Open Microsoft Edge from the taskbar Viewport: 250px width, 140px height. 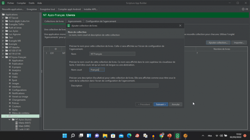[x=129, y=136]
